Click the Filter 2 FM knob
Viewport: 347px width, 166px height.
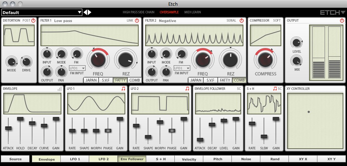[x=181, y=54]
